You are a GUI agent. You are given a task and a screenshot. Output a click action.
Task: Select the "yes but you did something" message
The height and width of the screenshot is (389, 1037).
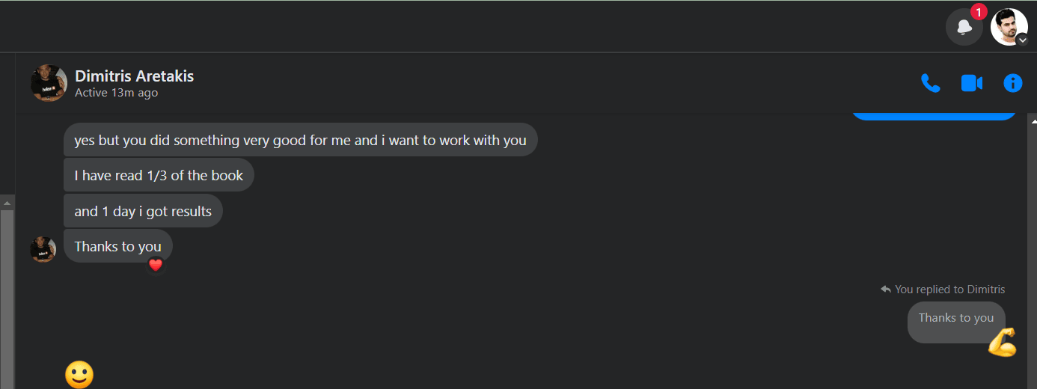click(300, 140)
